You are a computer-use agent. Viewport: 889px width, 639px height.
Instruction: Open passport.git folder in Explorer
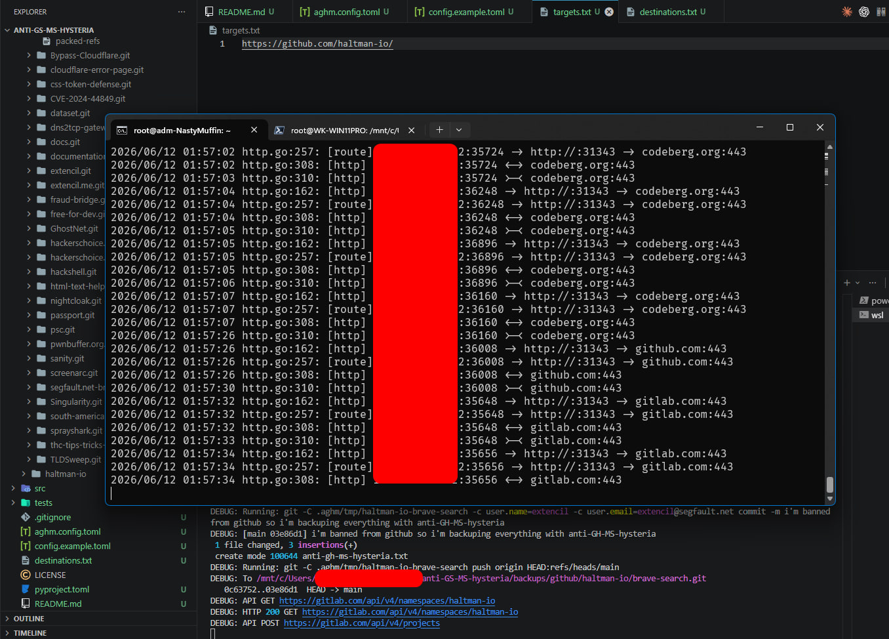tap(73, 315)
